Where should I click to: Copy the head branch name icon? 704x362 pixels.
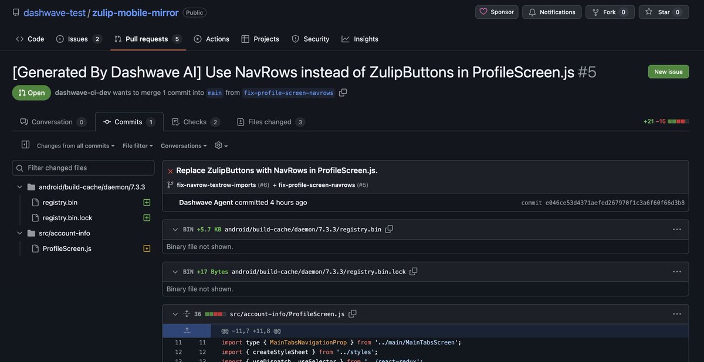coord(343,93)
